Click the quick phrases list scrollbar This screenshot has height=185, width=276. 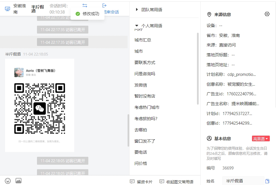pos(198,69)
